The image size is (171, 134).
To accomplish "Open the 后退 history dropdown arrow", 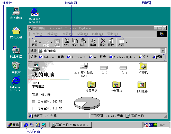I will [x=40, y=43].
